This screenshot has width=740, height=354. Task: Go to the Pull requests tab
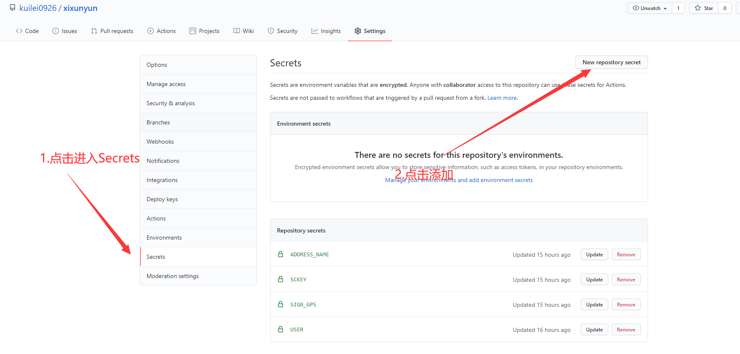112,31
